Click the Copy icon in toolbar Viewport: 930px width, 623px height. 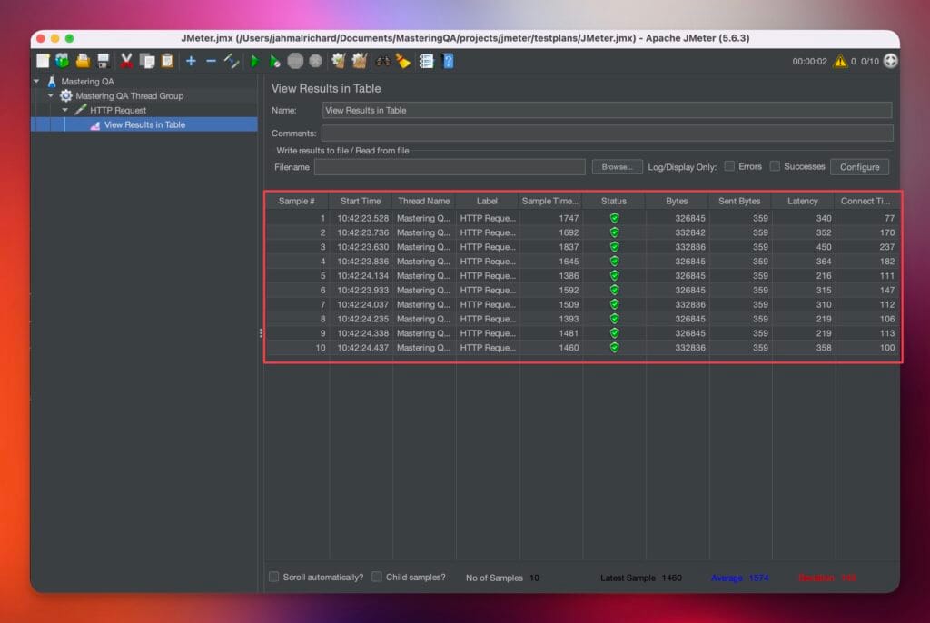(147, 61)
